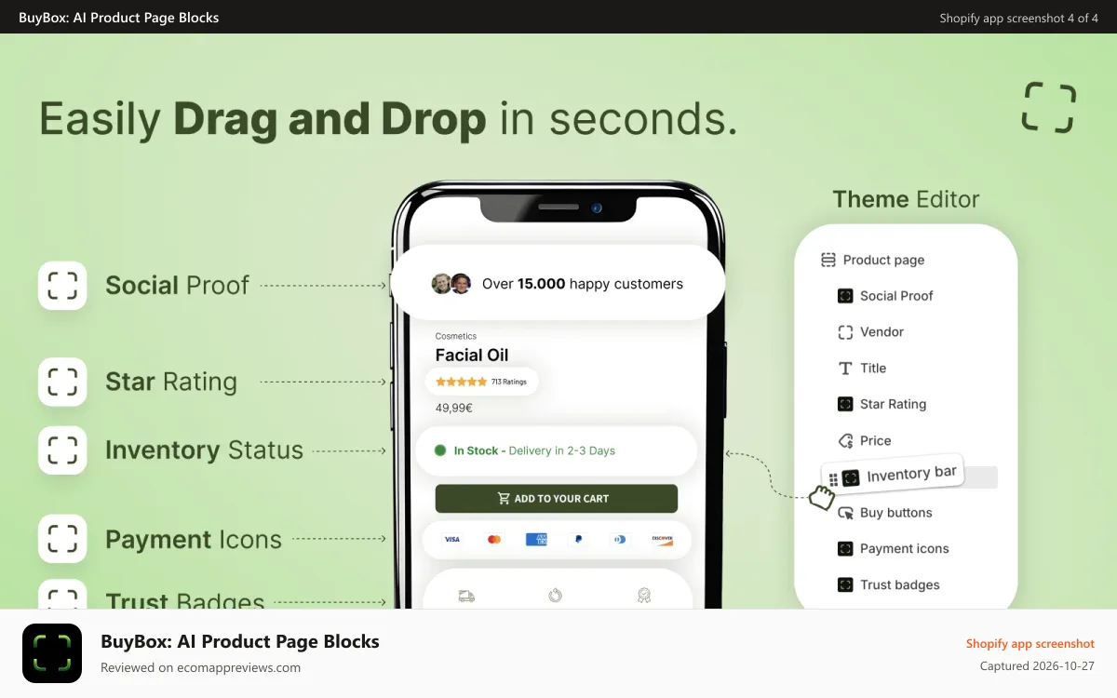Image resolution: width=1117 pixels, height=698 pixels.
Task: Click the returns trust badge icon in middle
Action: point(555,596)
